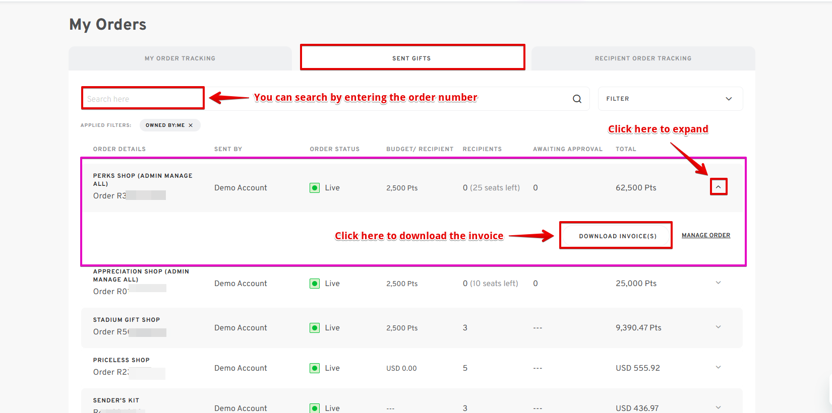The height and width of the screenshot is (413, 832).
Task: Remove the Owned By:Me filter chip
Action: [x=191, y=125]
